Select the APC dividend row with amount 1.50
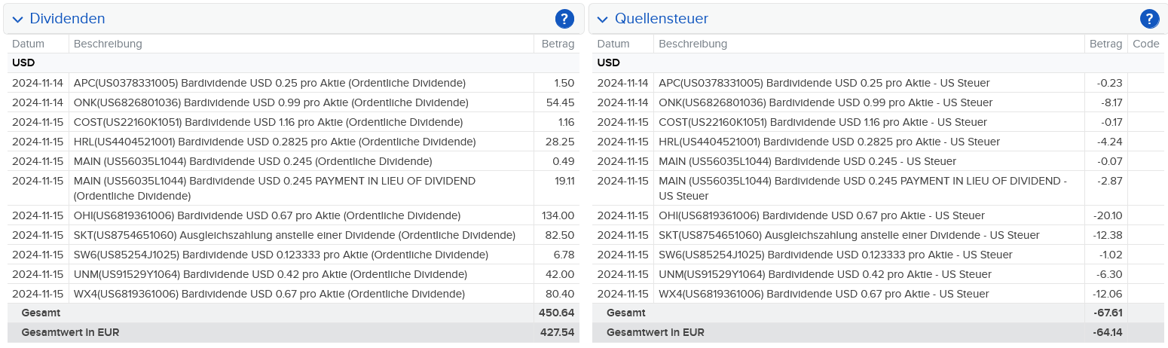 coord(294,83)
